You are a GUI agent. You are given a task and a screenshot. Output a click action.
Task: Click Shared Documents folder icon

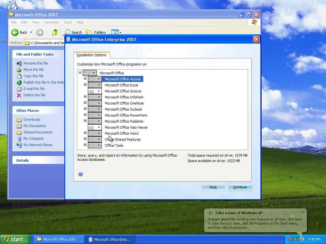19,132
